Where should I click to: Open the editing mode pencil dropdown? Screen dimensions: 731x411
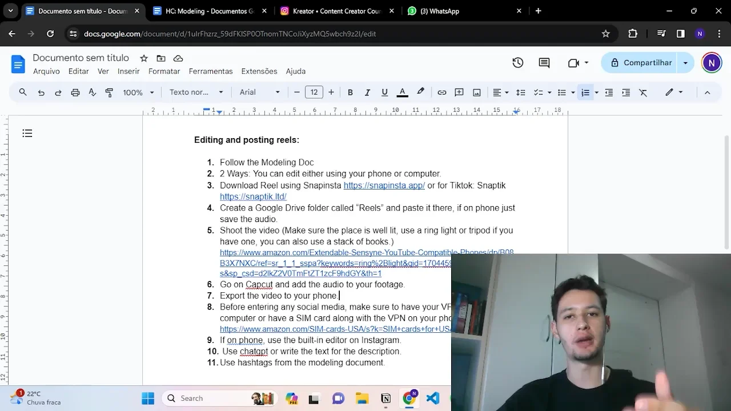[674, 92]
